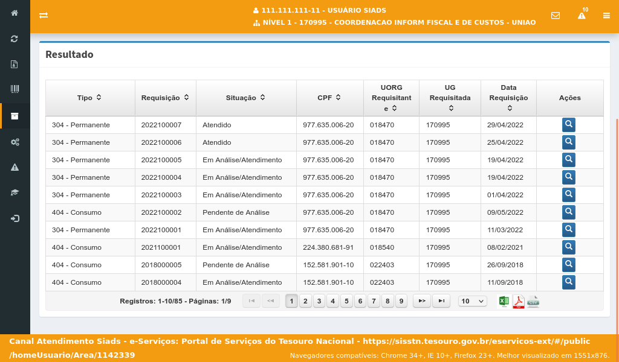View details of requisition 2022100002
Viewport: 619px width, 362px height.
(x=568, y=212)
